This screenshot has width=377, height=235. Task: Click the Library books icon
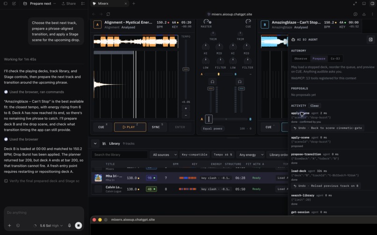[104, 144]
